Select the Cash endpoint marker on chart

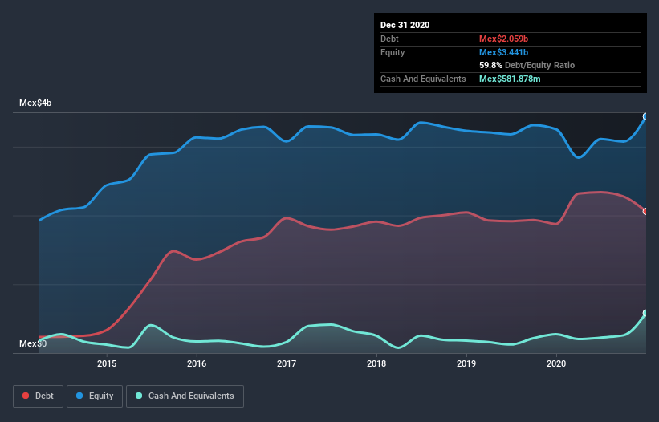(645, 313)
